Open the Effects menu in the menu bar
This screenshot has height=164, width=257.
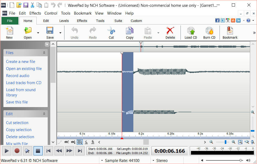[35, 13]
